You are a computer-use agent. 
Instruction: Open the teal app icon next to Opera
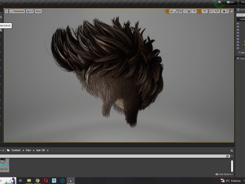coord(54,180)
